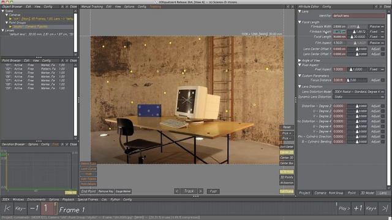Click the down arrow in Deviation Browser header

pos(67,144)
